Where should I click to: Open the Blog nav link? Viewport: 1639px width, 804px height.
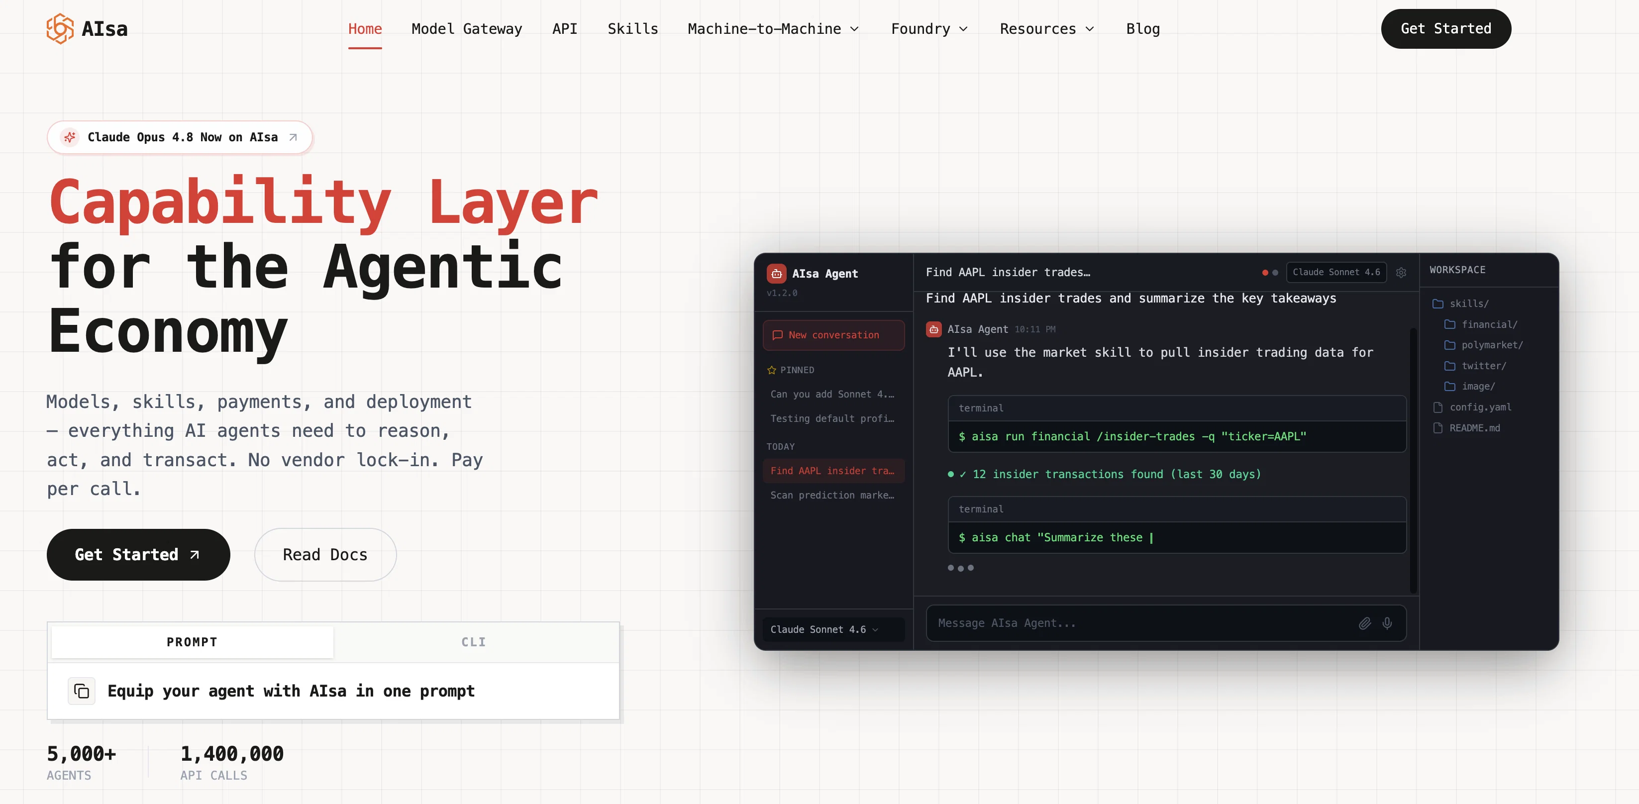(x=1143, y=29)
